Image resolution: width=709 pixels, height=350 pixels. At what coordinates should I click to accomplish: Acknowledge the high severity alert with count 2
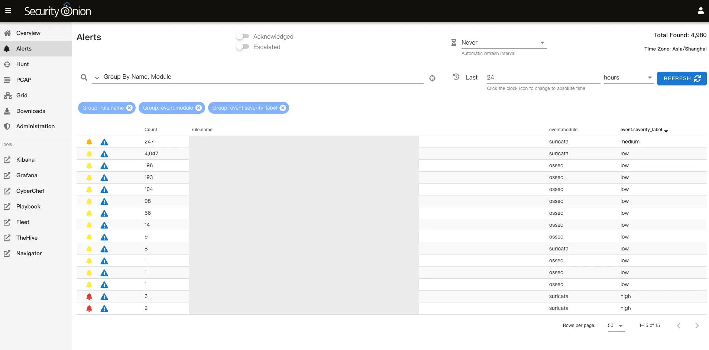pos(89,308)
